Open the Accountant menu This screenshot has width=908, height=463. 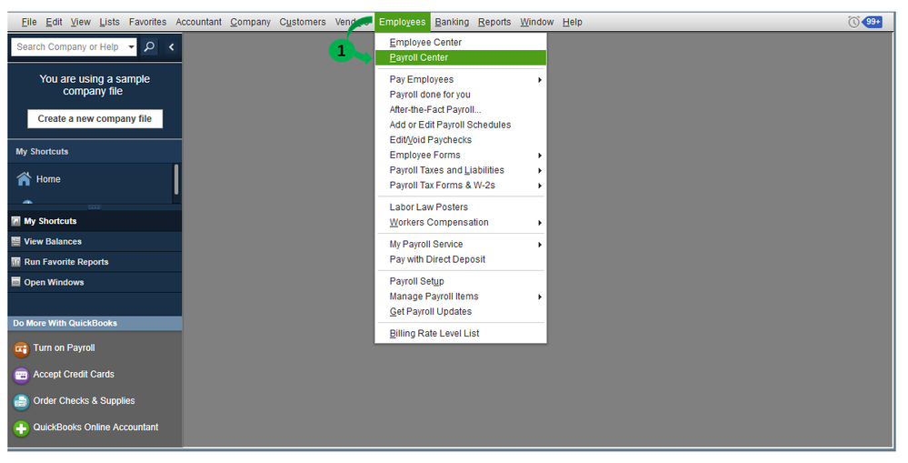(x=199, y=22)
